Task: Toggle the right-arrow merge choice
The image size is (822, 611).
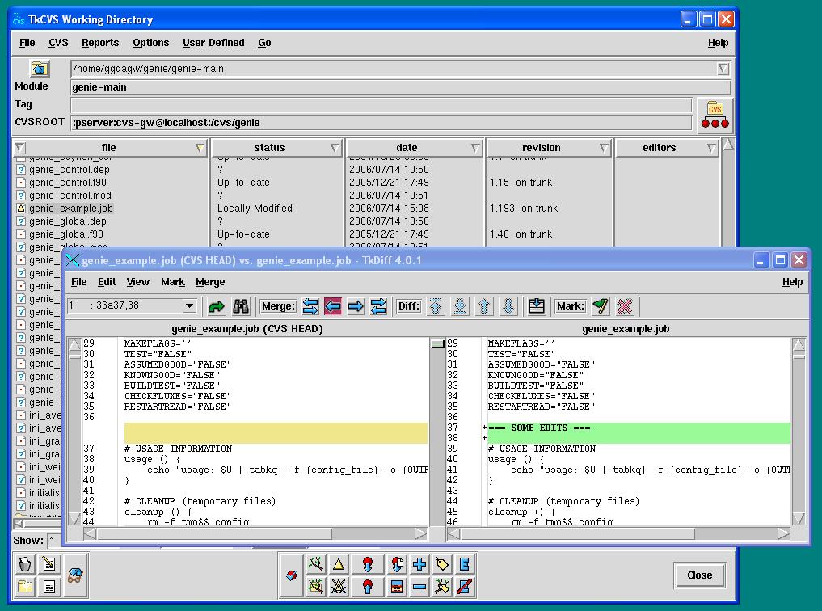Action: click(x=355, y=306)
